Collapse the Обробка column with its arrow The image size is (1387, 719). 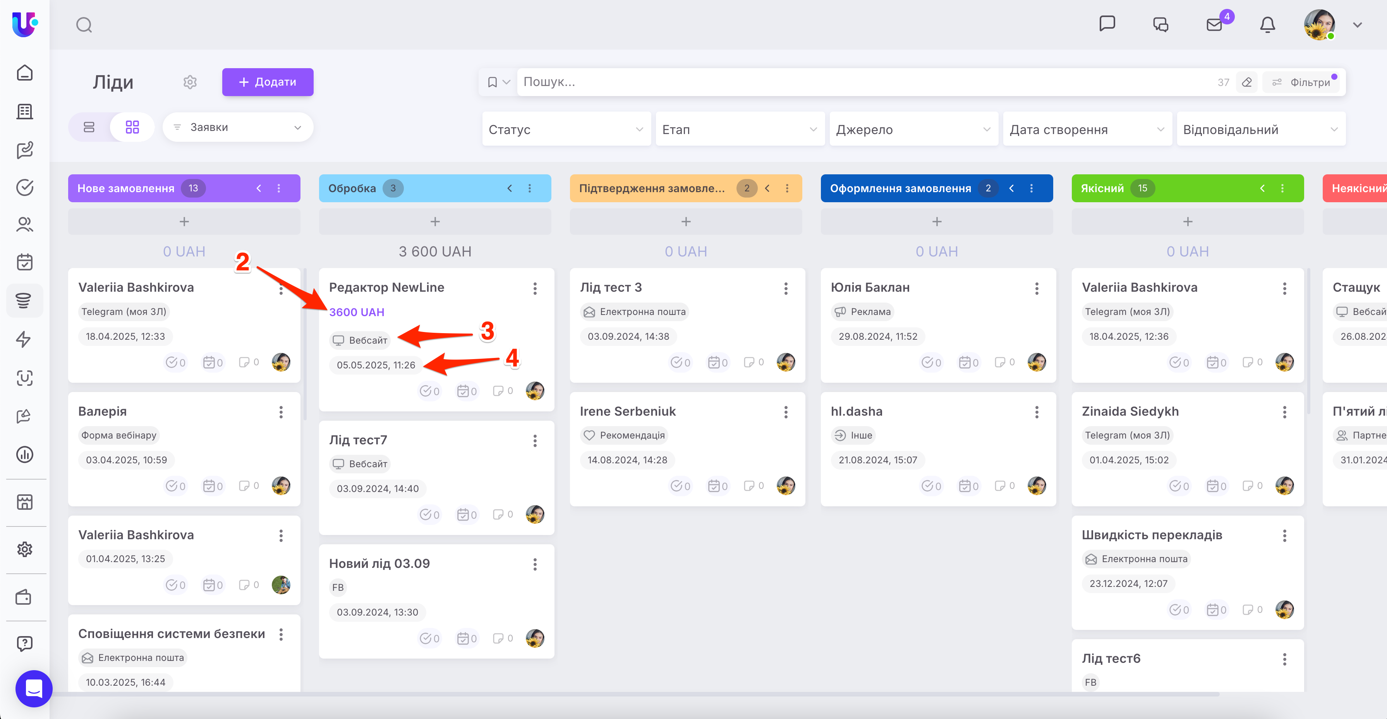tap(509, 189)
